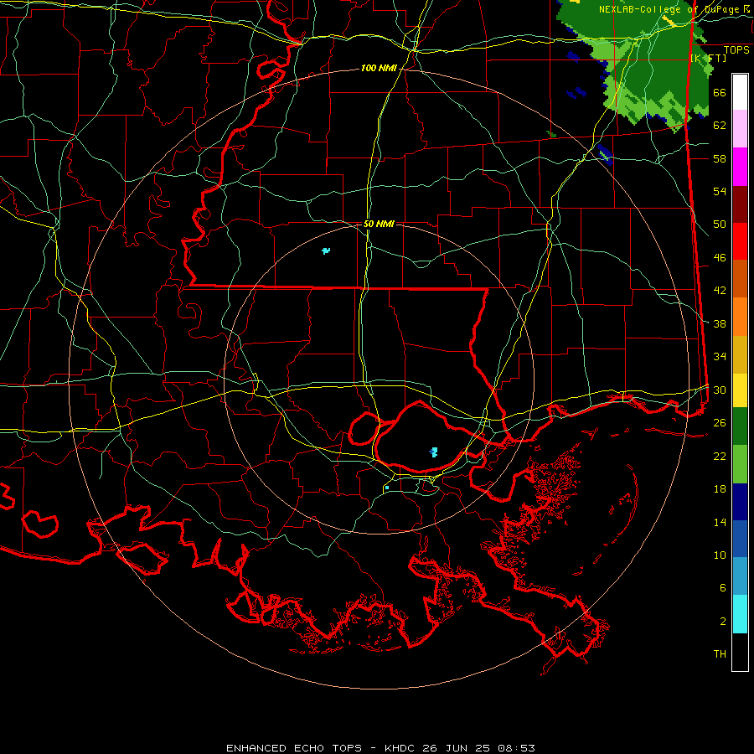Click the '50 NMI' range ring label
The image size is (754, 754).
[x=379, y=224]
